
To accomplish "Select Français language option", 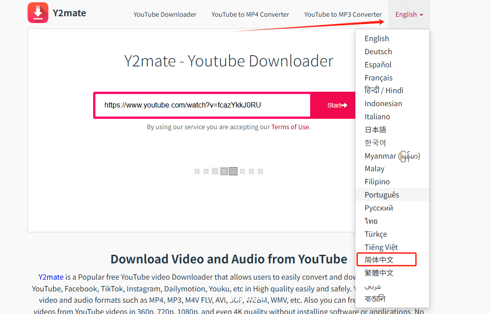I will [x=378, y=77].
